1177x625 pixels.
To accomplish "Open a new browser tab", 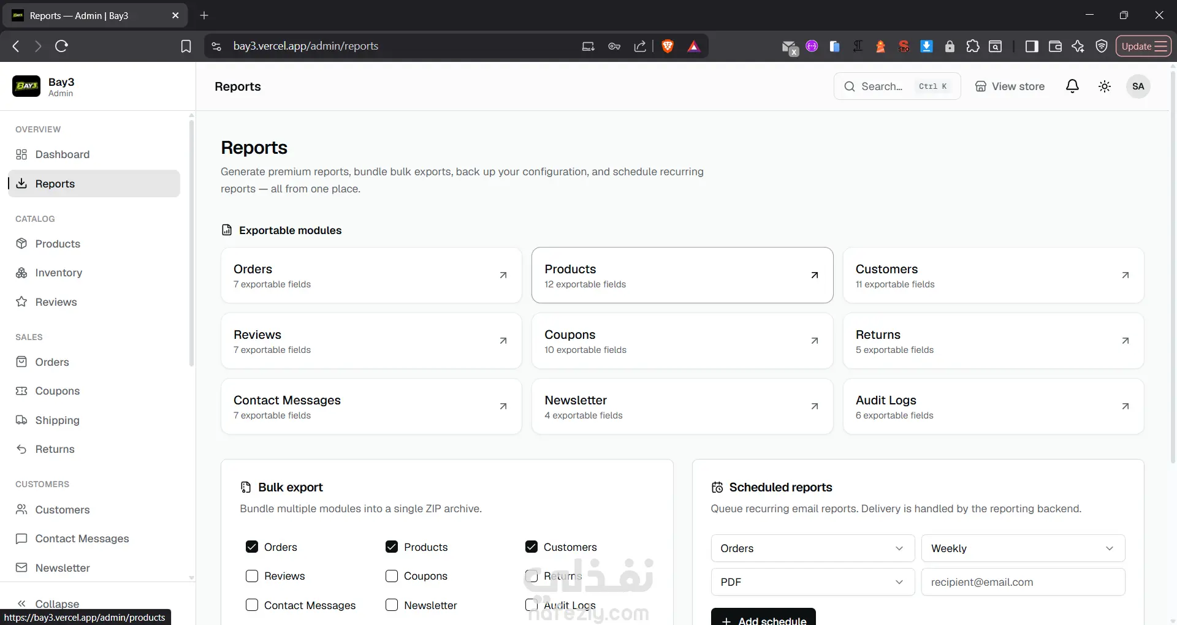I will coord(204,15).
